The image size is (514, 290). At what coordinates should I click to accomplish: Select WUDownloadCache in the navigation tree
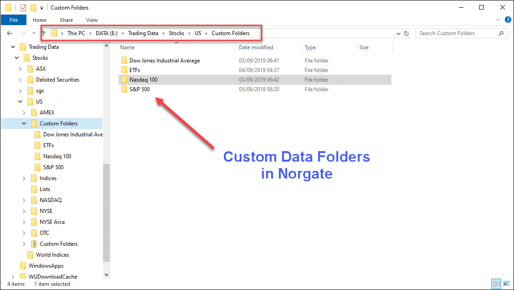(x=53, y=277)
